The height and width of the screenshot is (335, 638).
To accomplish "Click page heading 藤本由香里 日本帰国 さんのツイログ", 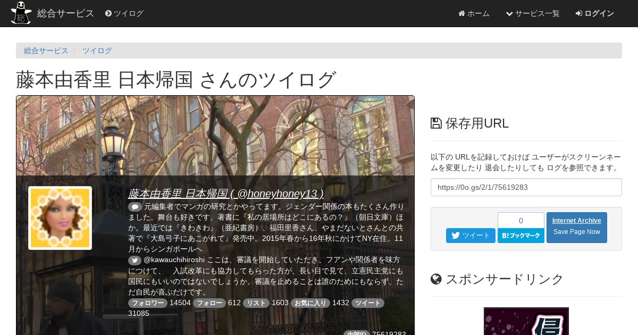I will tap(176, 80).
